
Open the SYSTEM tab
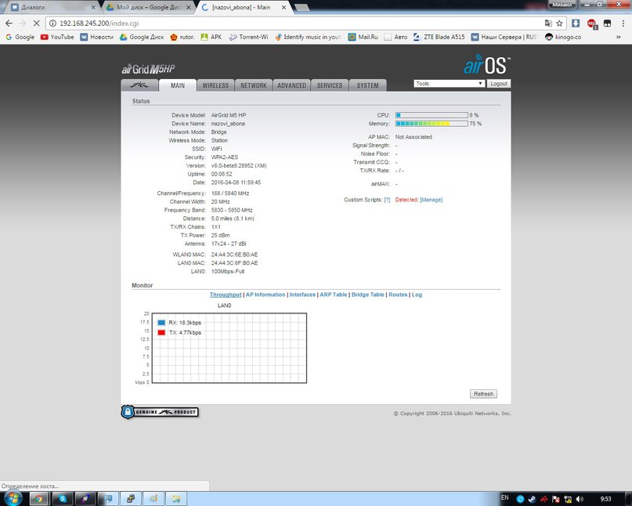pyautogui.click(x=367, y=85)
